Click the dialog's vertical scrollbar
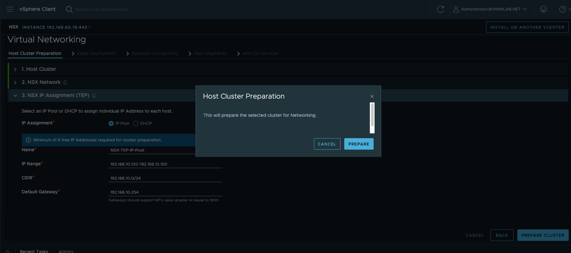This screenshot has width=571, height=253. point(372,118)
